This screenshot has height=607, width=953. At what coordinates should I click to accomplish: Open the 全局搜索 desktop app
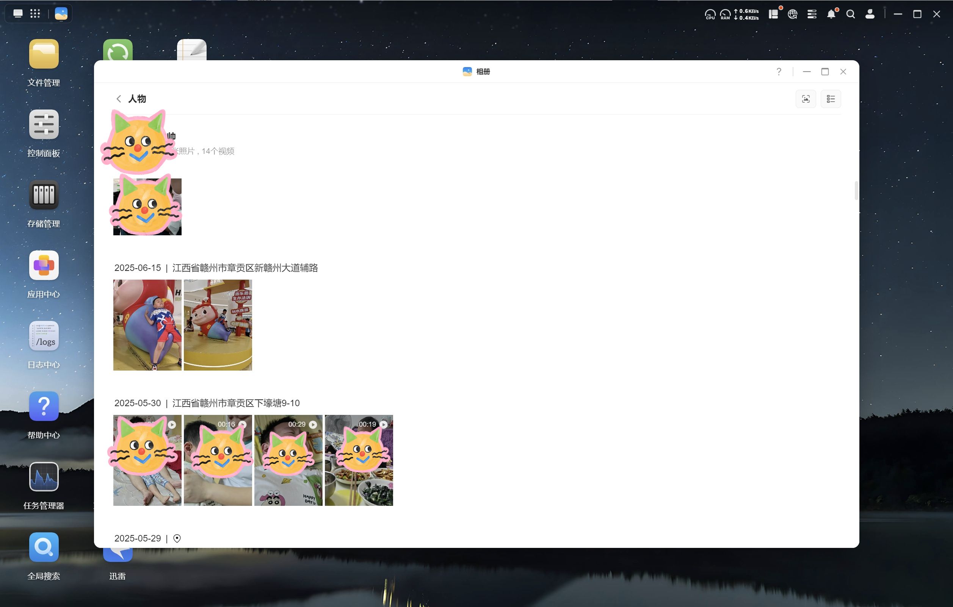(x=44, y=547)
